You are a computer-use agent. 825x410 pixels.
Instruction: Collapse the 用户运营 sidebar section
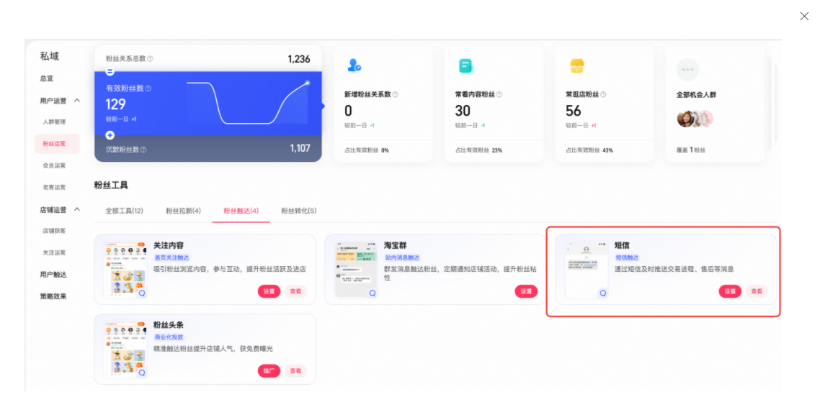[x=77, y=100]
